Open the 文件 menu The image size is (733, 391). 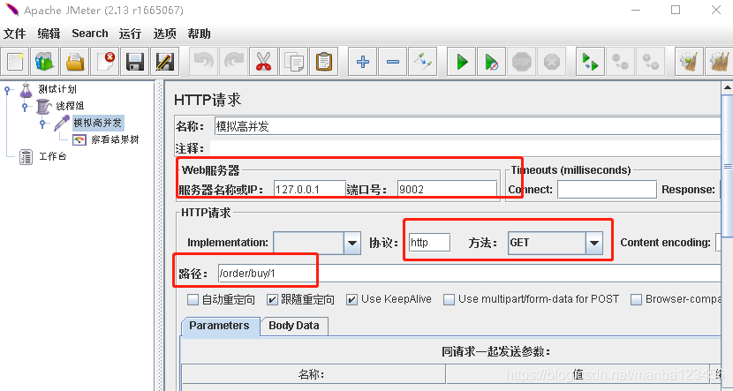point(14,34)
